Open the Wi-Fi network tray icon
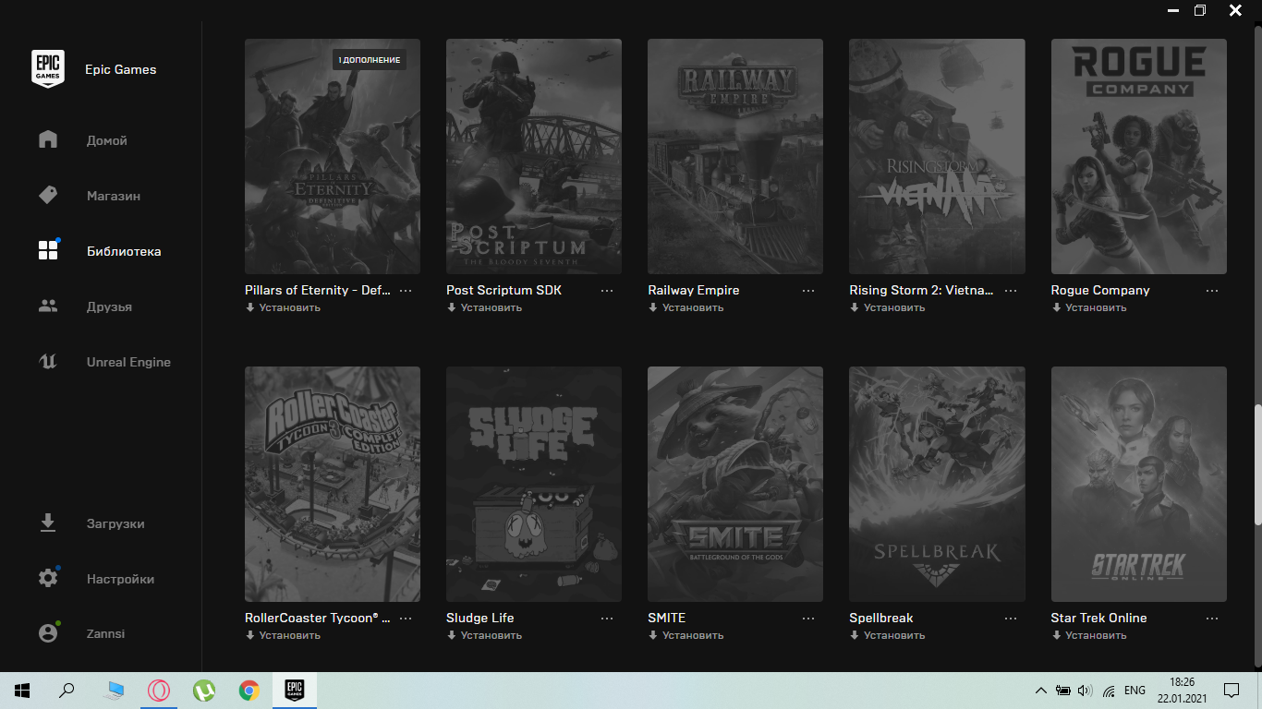The width and height of the screenshot is (1262, 709). 1109,691
